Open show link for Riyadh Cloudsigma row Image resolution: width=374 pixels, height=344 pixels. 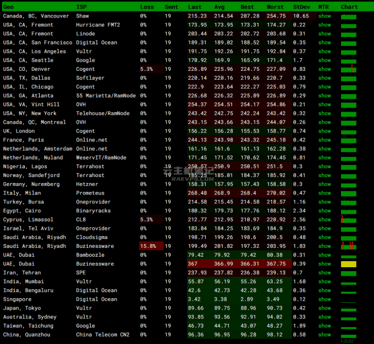[325, 237]
